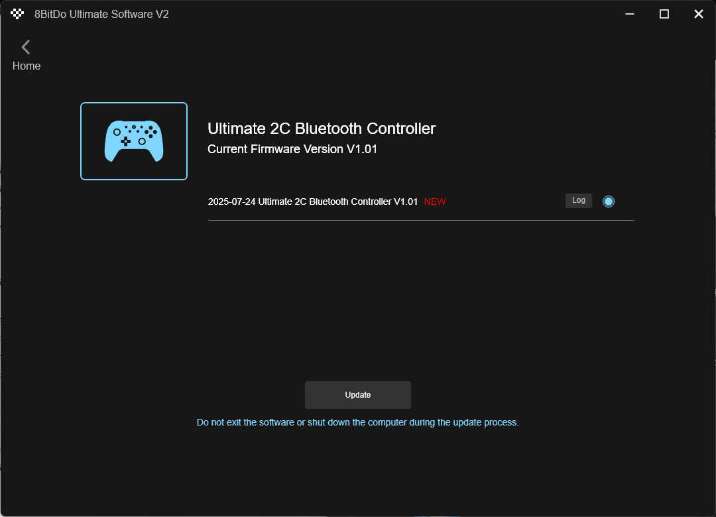716x517 pixels.
Task: Click the blue update warning message
Action: pos(357,422)
